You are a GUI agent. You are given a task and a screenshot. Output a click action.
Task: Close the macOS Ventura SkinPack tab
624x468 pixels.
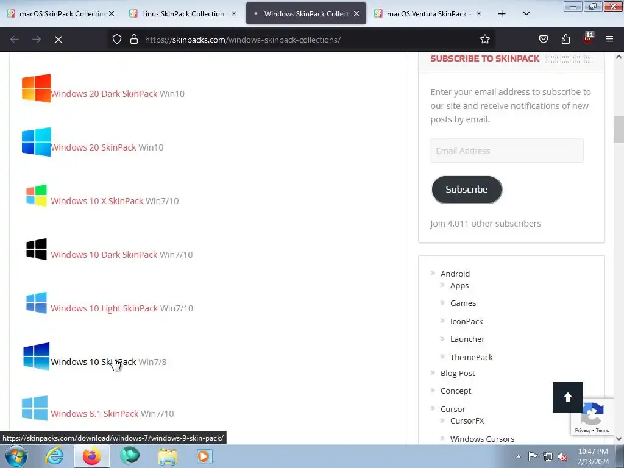point(479,13)
